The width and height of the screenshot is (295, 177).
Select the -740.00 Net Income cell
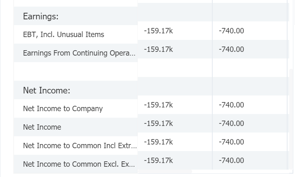point(231,123)
